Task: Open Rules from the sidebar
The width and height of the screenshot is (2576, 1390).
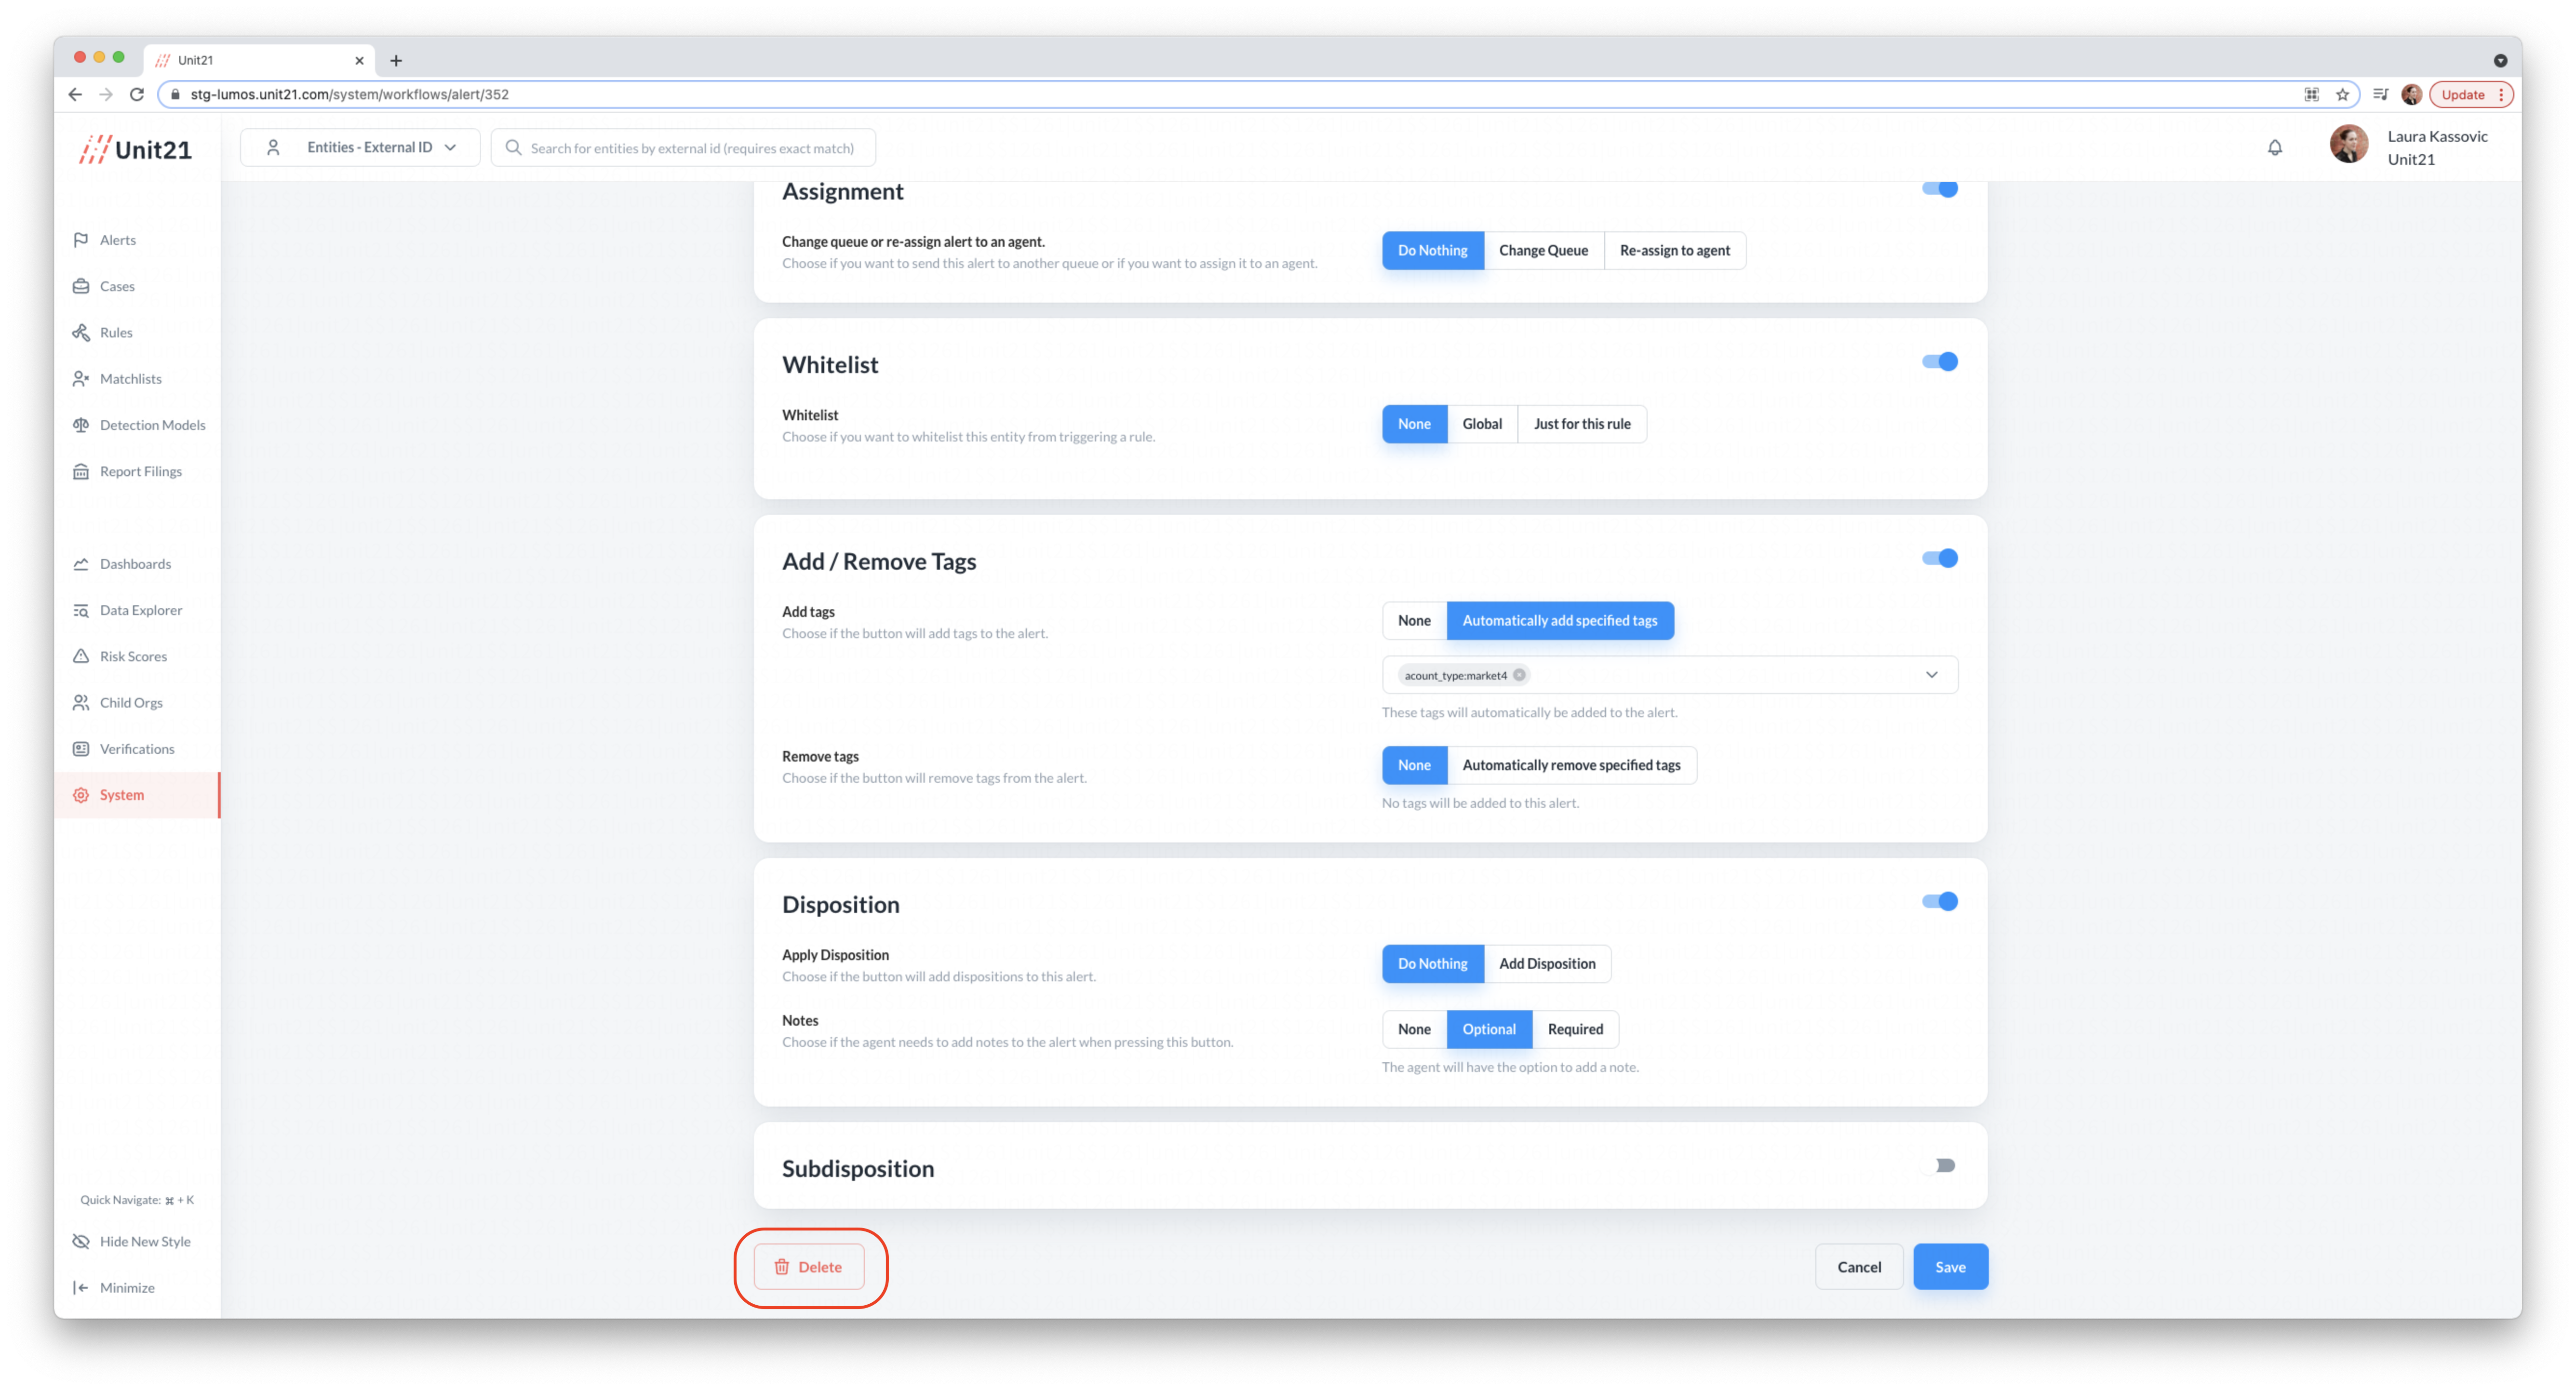Action: coord(115,332)
